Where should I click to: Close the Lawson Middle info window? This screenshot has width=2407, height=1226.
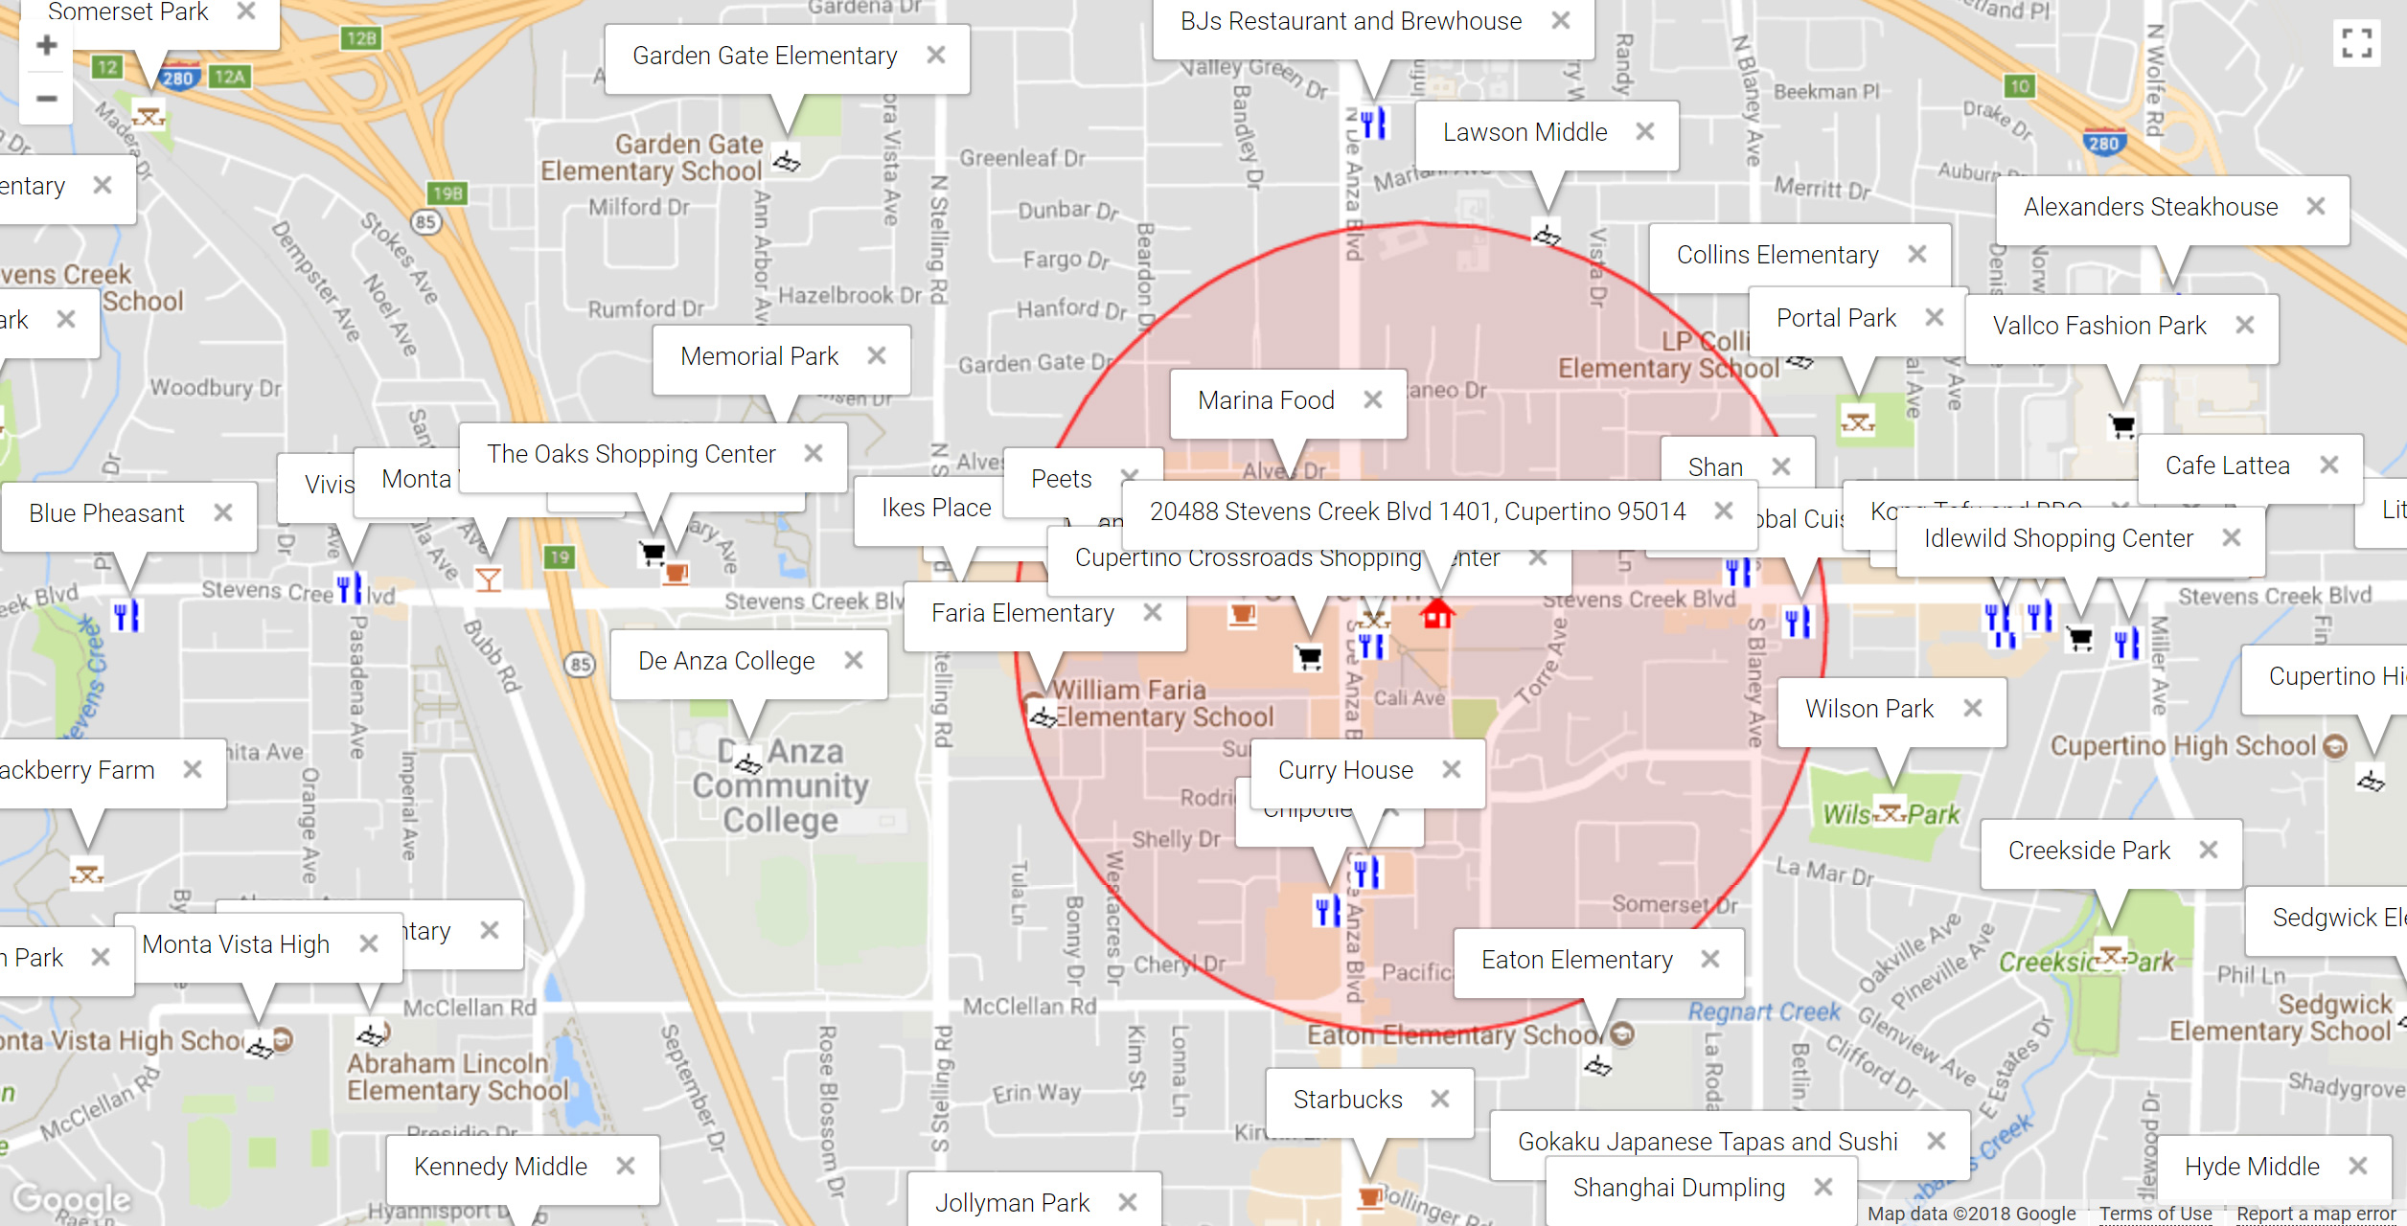(x=1645, y=131)
